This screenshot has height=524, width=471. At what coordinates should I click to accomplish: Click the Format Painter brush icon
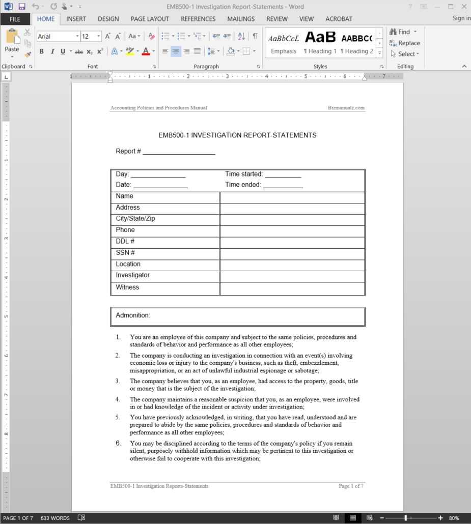[27, 54]
